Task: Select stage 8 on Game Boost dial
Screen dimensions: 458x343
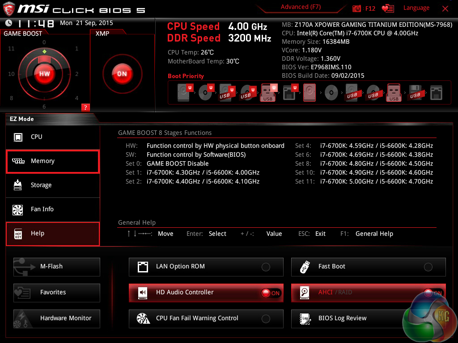Action: click(x=11, y=98)
